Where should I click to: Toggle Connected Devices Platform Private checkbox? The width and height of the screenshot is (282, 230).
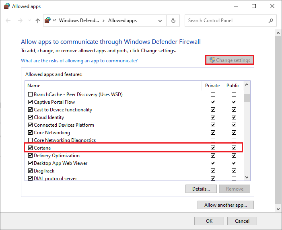click(x=213, y=125)
